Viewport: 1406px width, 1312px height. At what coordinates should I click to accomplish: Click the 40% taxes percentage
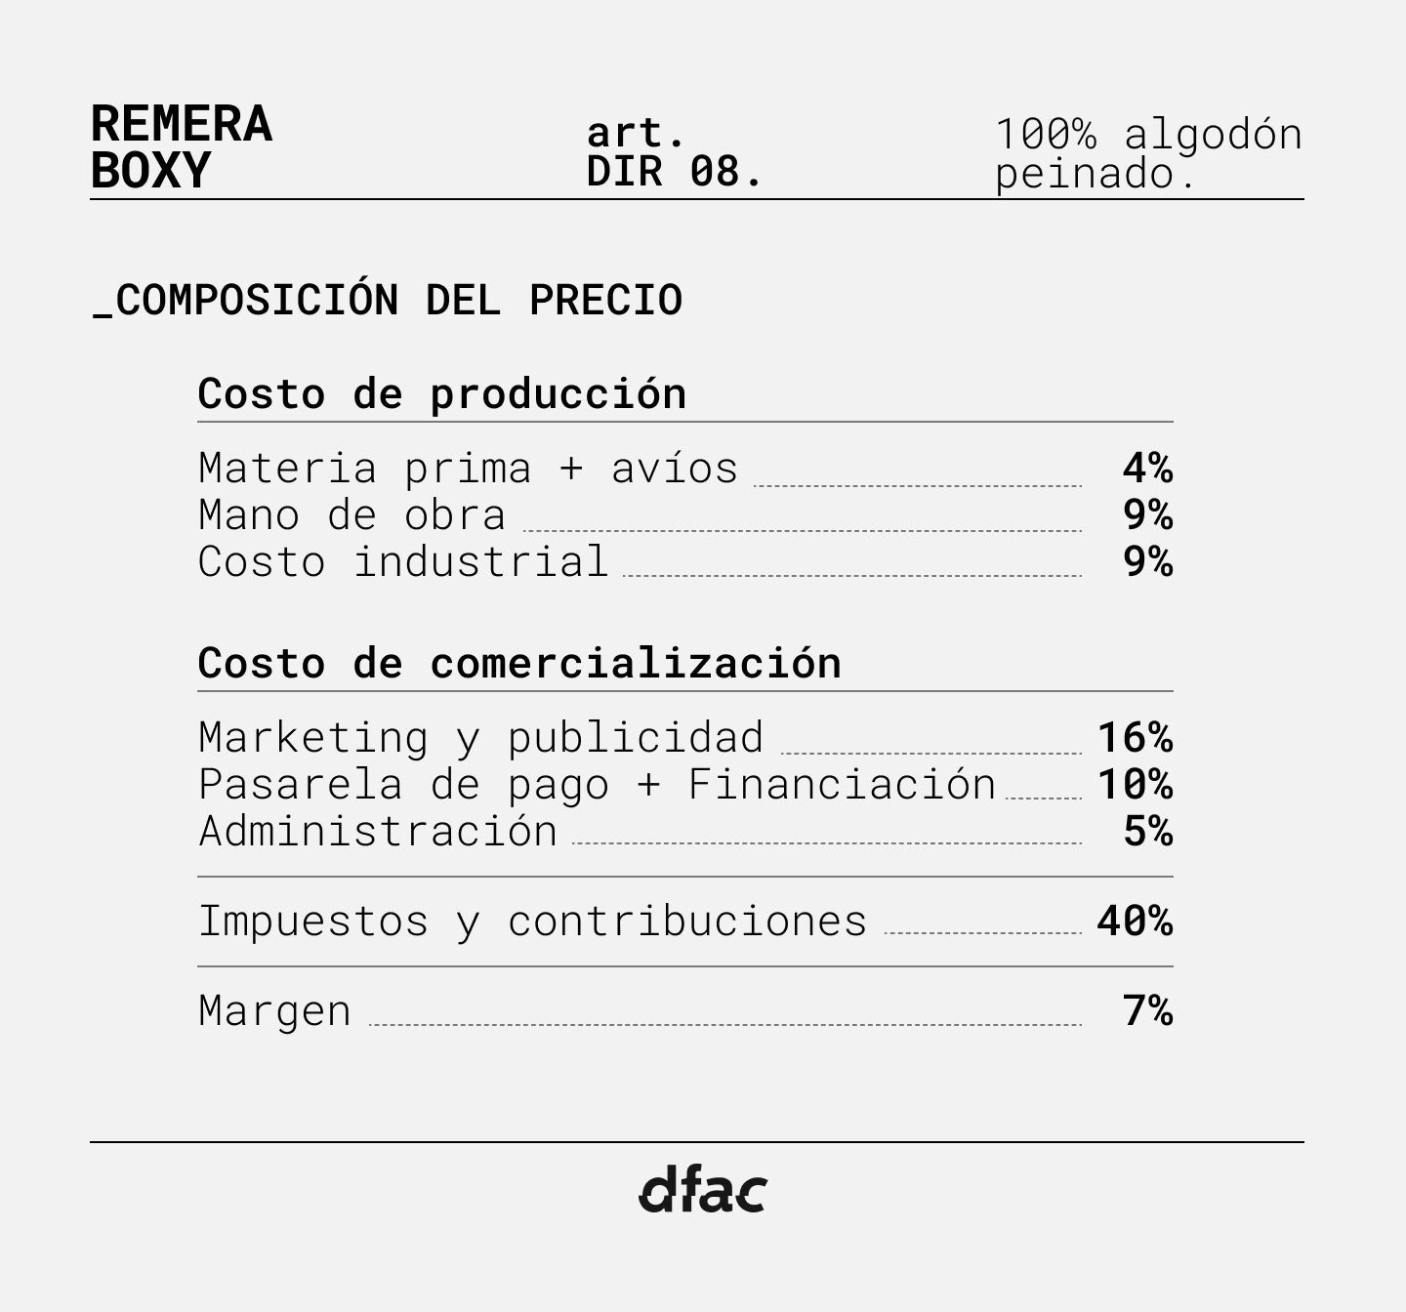pyautogui.click(x=1135, y=921)
